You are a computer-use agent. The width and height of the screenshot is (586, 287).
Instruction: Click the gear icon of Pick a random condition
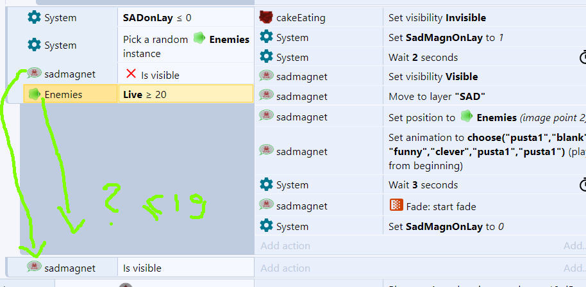click(x=34, y=45)
